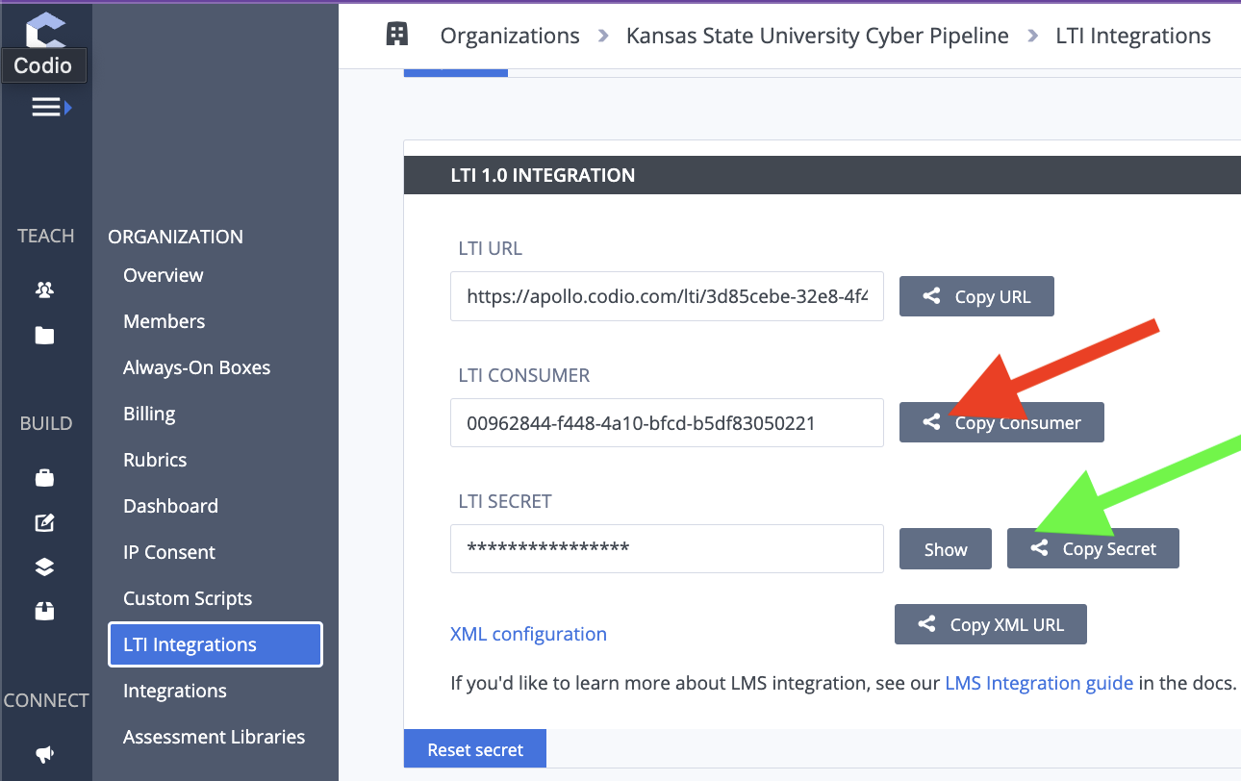Open the Courses people icon under Teach
The image size is (1241, 781).
click(44, 289)
